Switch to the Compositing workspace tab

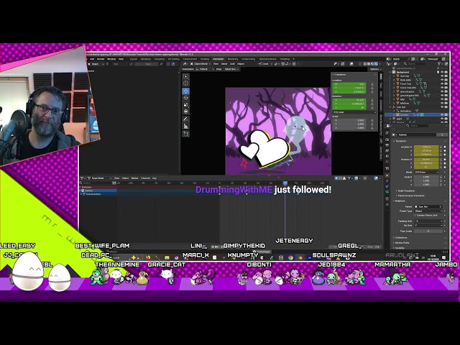(249, 59)
